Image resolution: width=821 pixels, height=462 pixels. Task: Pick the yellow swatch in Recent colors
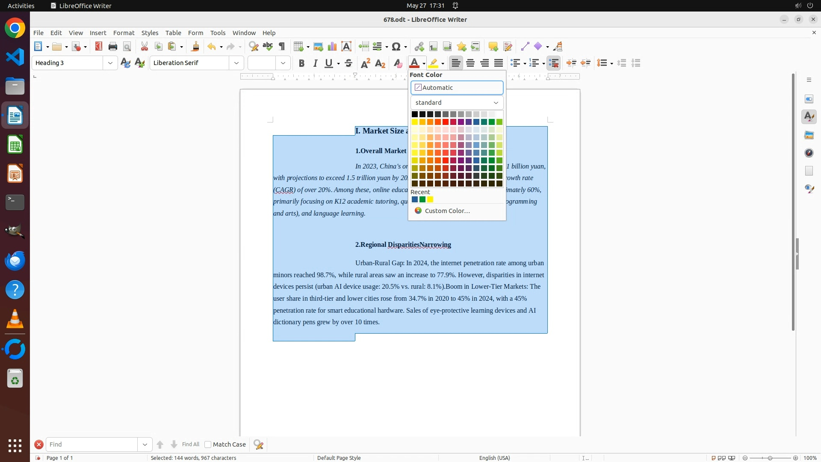pyautogui.click(x=430, y=199)
